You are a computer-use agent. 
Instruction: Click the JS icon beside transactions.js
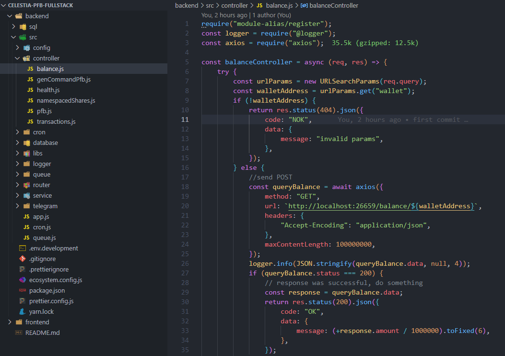click(31, 121)
